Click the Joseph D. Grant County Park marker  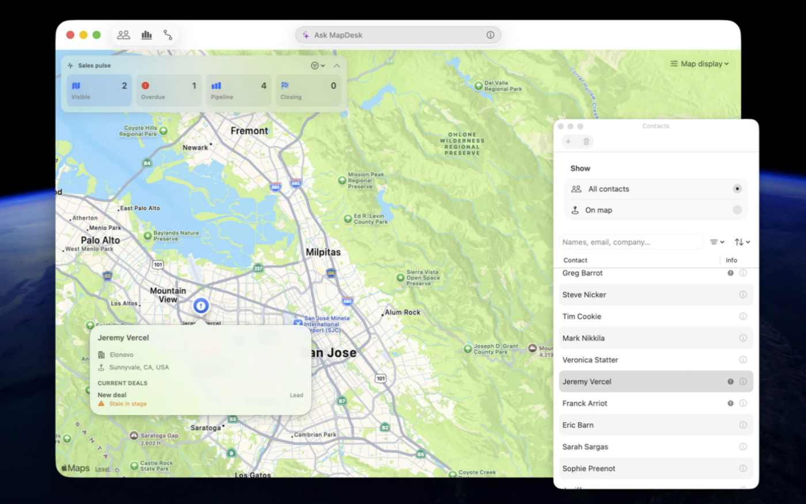pyautogui.click(x=467, y=349)
